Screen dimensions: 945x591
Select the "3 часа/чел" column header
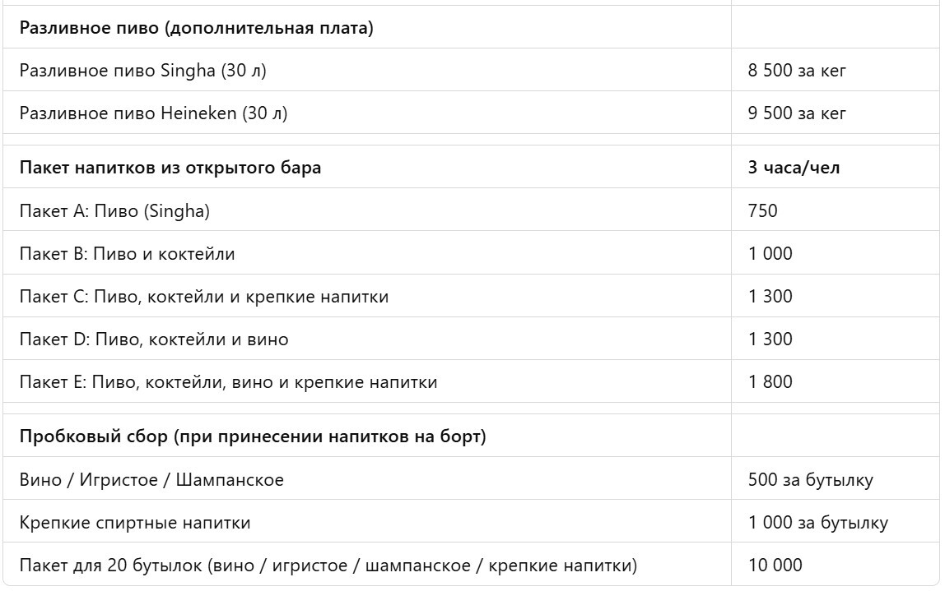(x=794, y=168)
